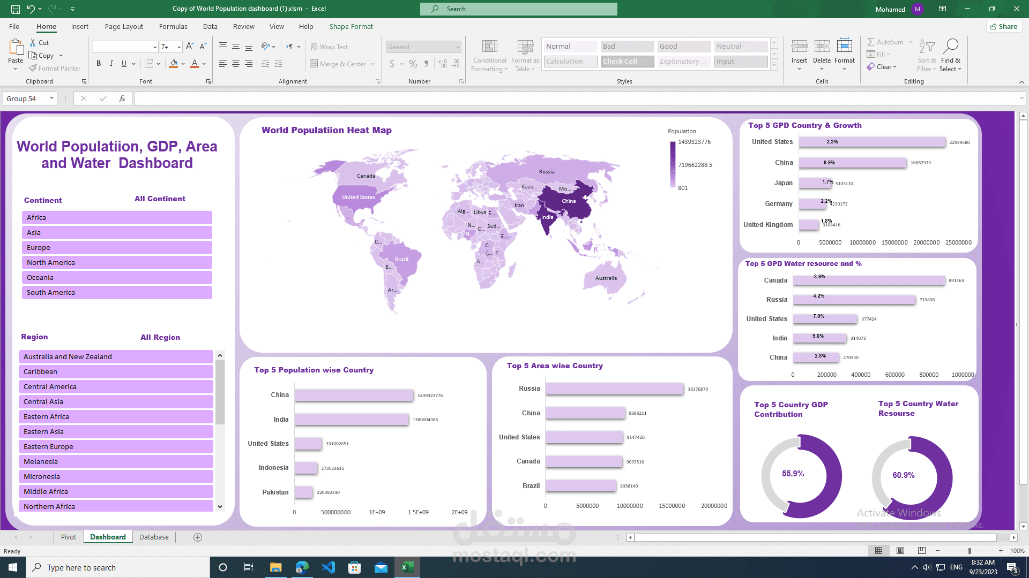Click the zoom in plus button

[x=1001, y=551]
